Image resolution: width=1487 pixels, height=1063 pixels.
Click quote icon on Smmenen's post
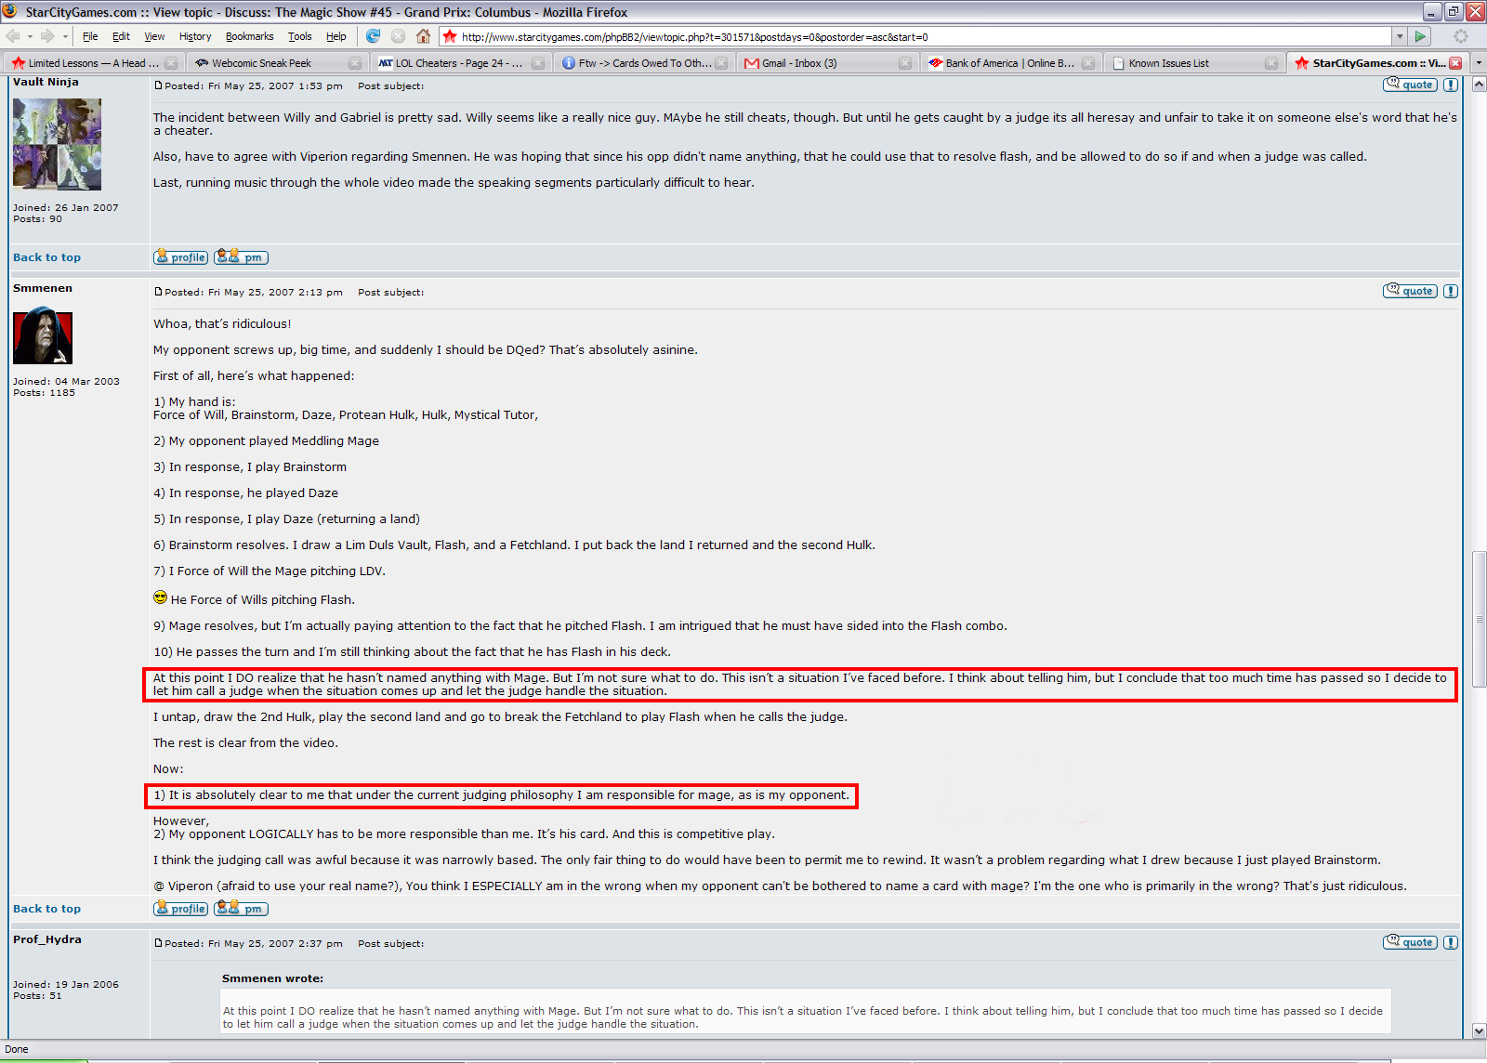[1410, 291]
